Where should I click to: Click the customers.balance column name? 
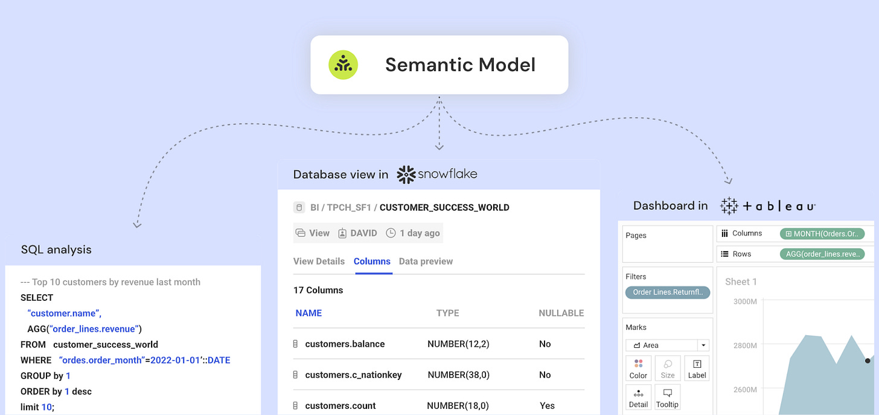pyautogui.click(x=345, y=344)
